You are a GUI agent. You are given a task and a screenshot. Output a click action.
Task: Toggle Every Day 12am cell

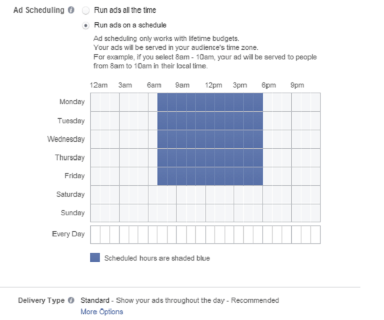tap(95, 234)
